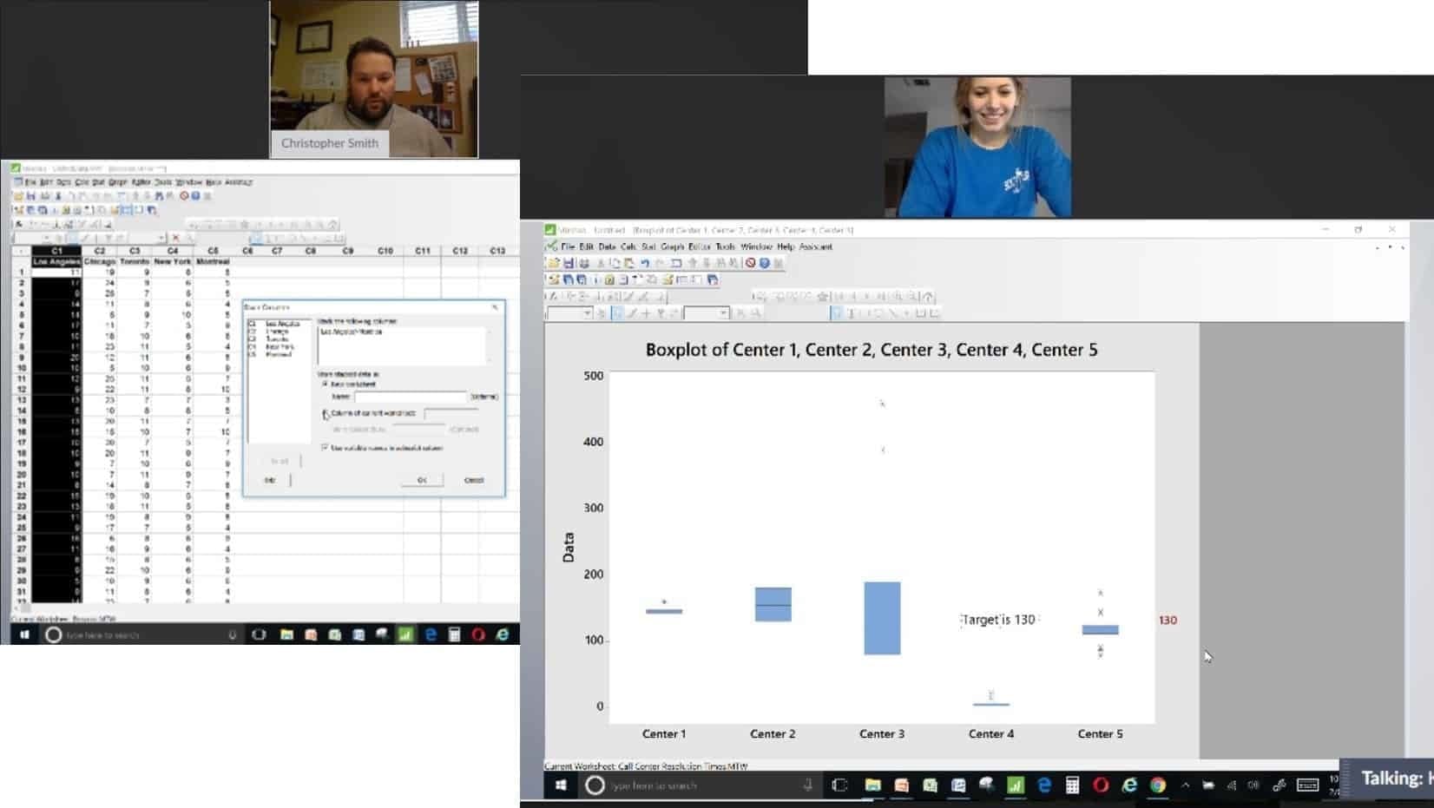Screen dimensions: 1434x808
Task: Click Opera icon in the right taskbar
Action: click(1101, 785)
